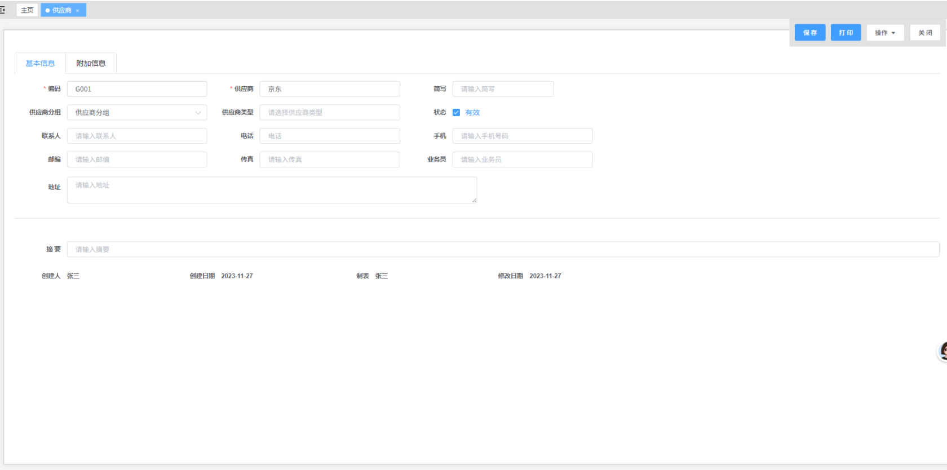Open the 供应商类型 selector
The width and height of the screenshot is (947, 470).
pyautogui.click(x=329, y=113)
